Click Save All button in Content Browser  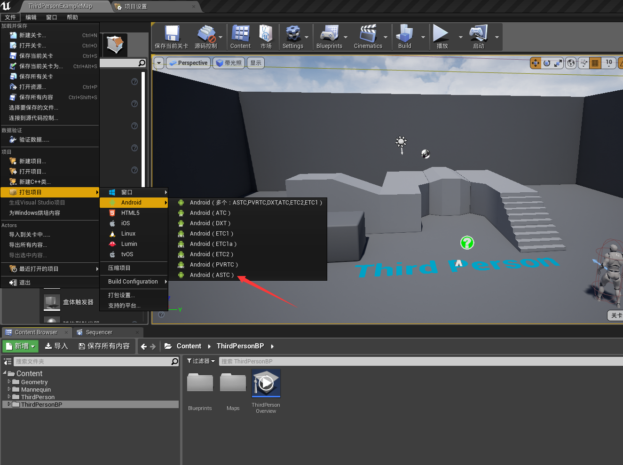104,346
